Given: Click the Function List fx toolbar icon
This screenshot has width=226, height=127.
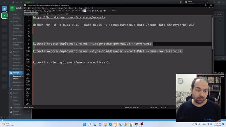Looking at the screenshot, I should pyautogui.click(x=95, y=11).
